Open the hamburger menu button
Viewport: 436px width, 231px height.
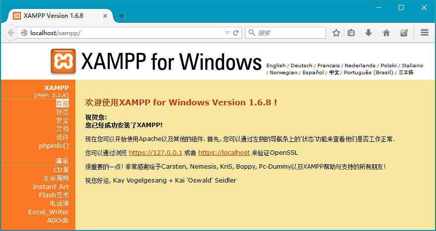[424, 33]
